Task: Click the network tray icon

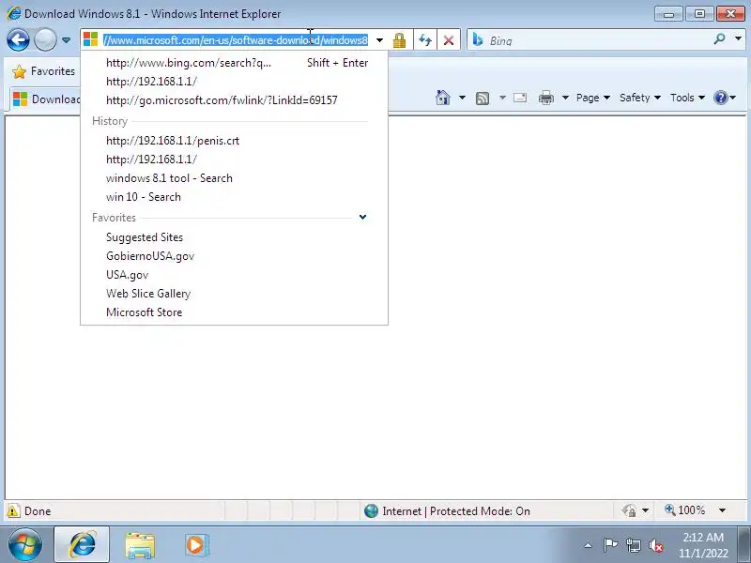Action: click(633, 545)
